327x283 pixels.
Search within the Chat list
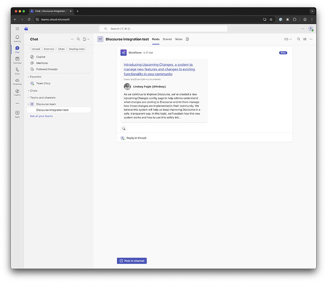78,39
